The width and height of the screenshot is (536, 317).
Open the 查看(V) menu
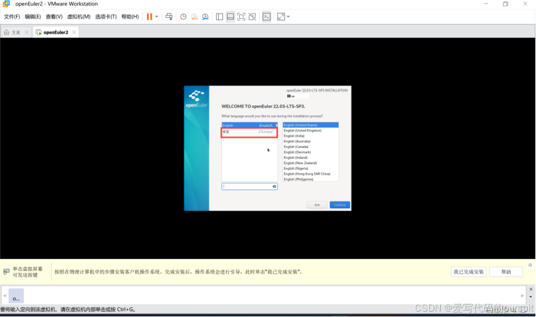(x=54, y=17)
